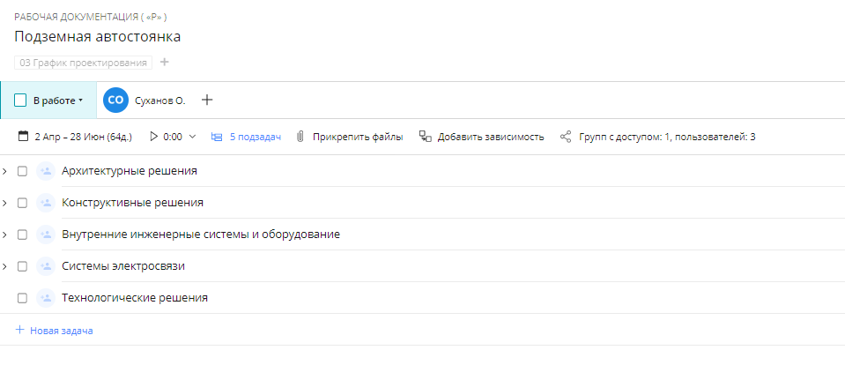Screen dimensions: 845x380
Task: Mark the main task checkbox complete
Action: coord(20,101)
